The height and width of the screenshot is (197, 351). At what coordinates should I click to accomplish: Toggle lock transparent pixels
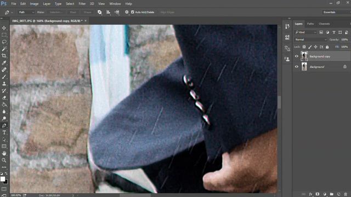[x=304, y=47]
